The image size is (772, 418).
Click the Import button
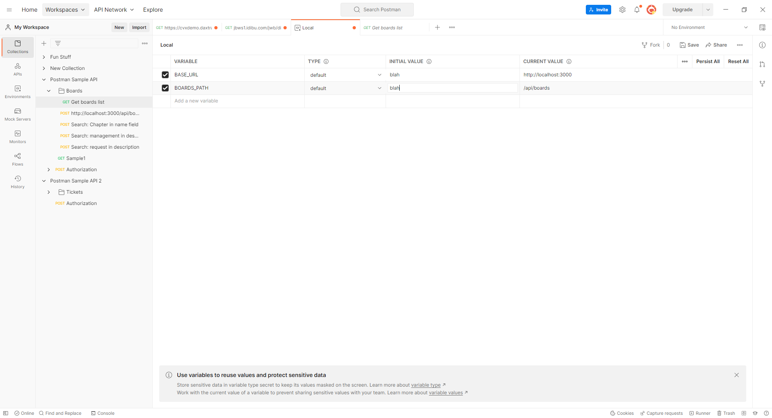point(139,27)
